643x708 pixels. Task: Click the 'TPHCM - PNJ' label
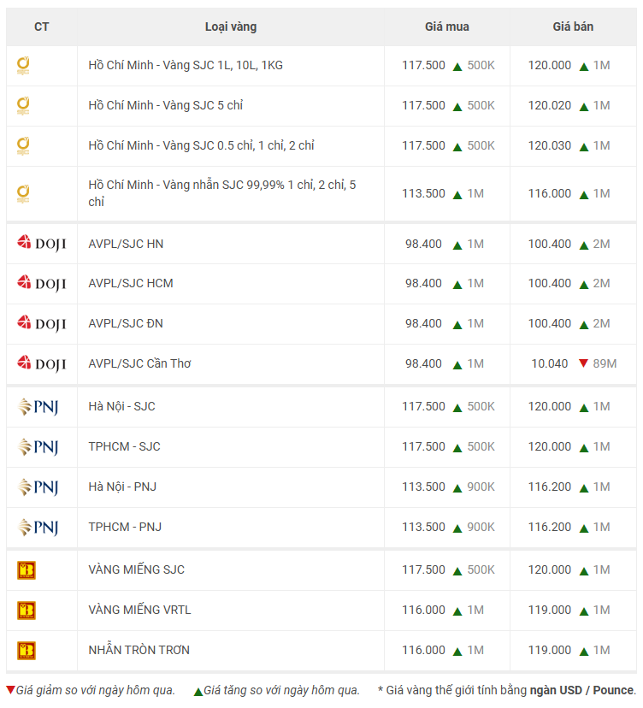125,528
